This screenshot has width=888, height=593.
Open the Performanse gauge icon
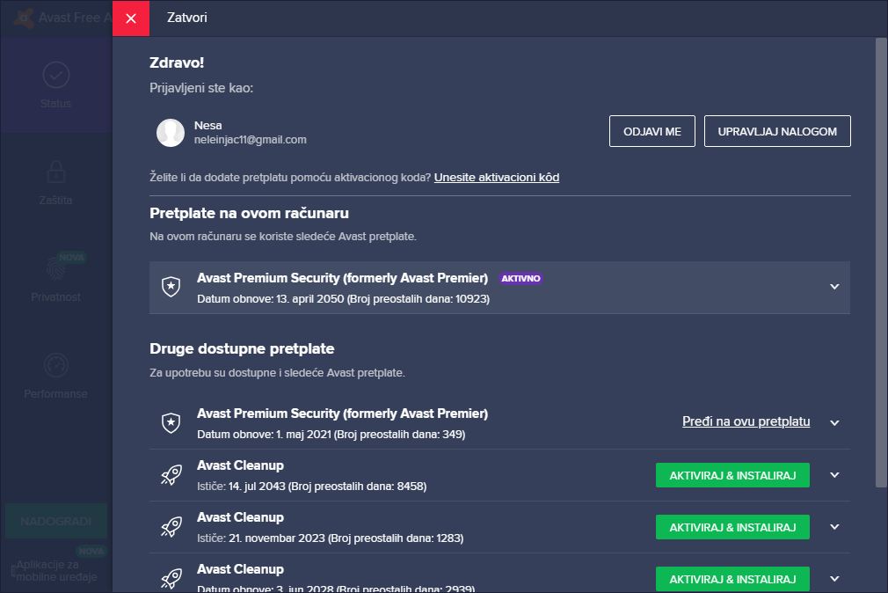[x=56, y=365]
